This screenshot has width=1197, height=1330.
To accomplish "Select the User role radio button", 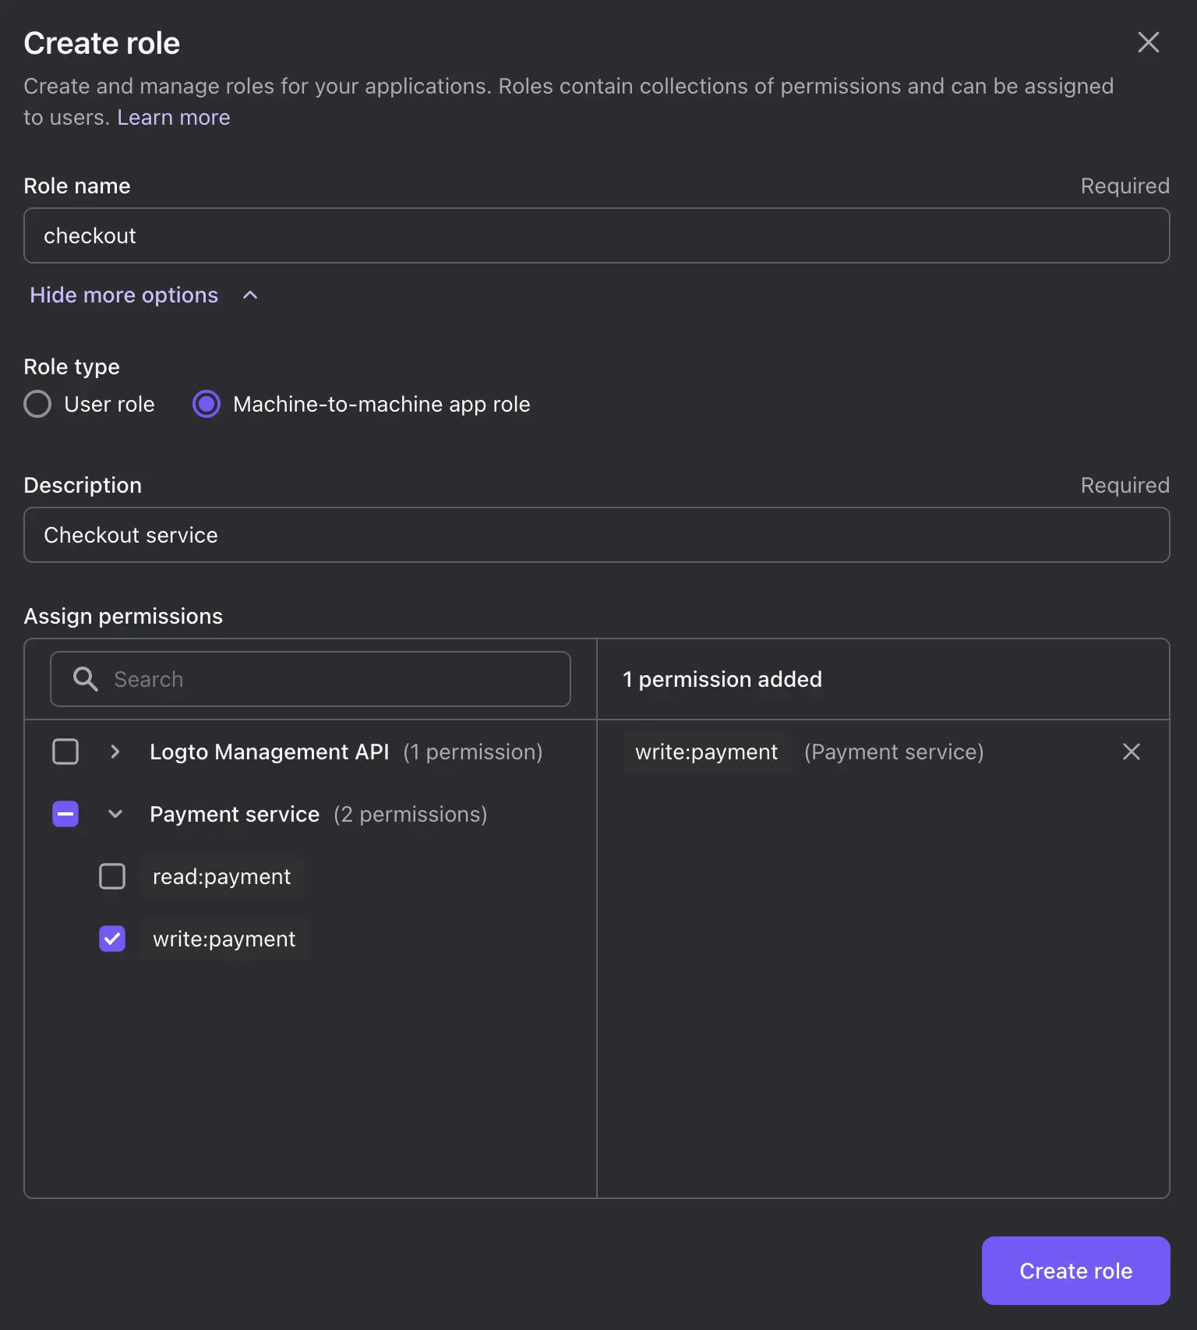I will 37,404.
